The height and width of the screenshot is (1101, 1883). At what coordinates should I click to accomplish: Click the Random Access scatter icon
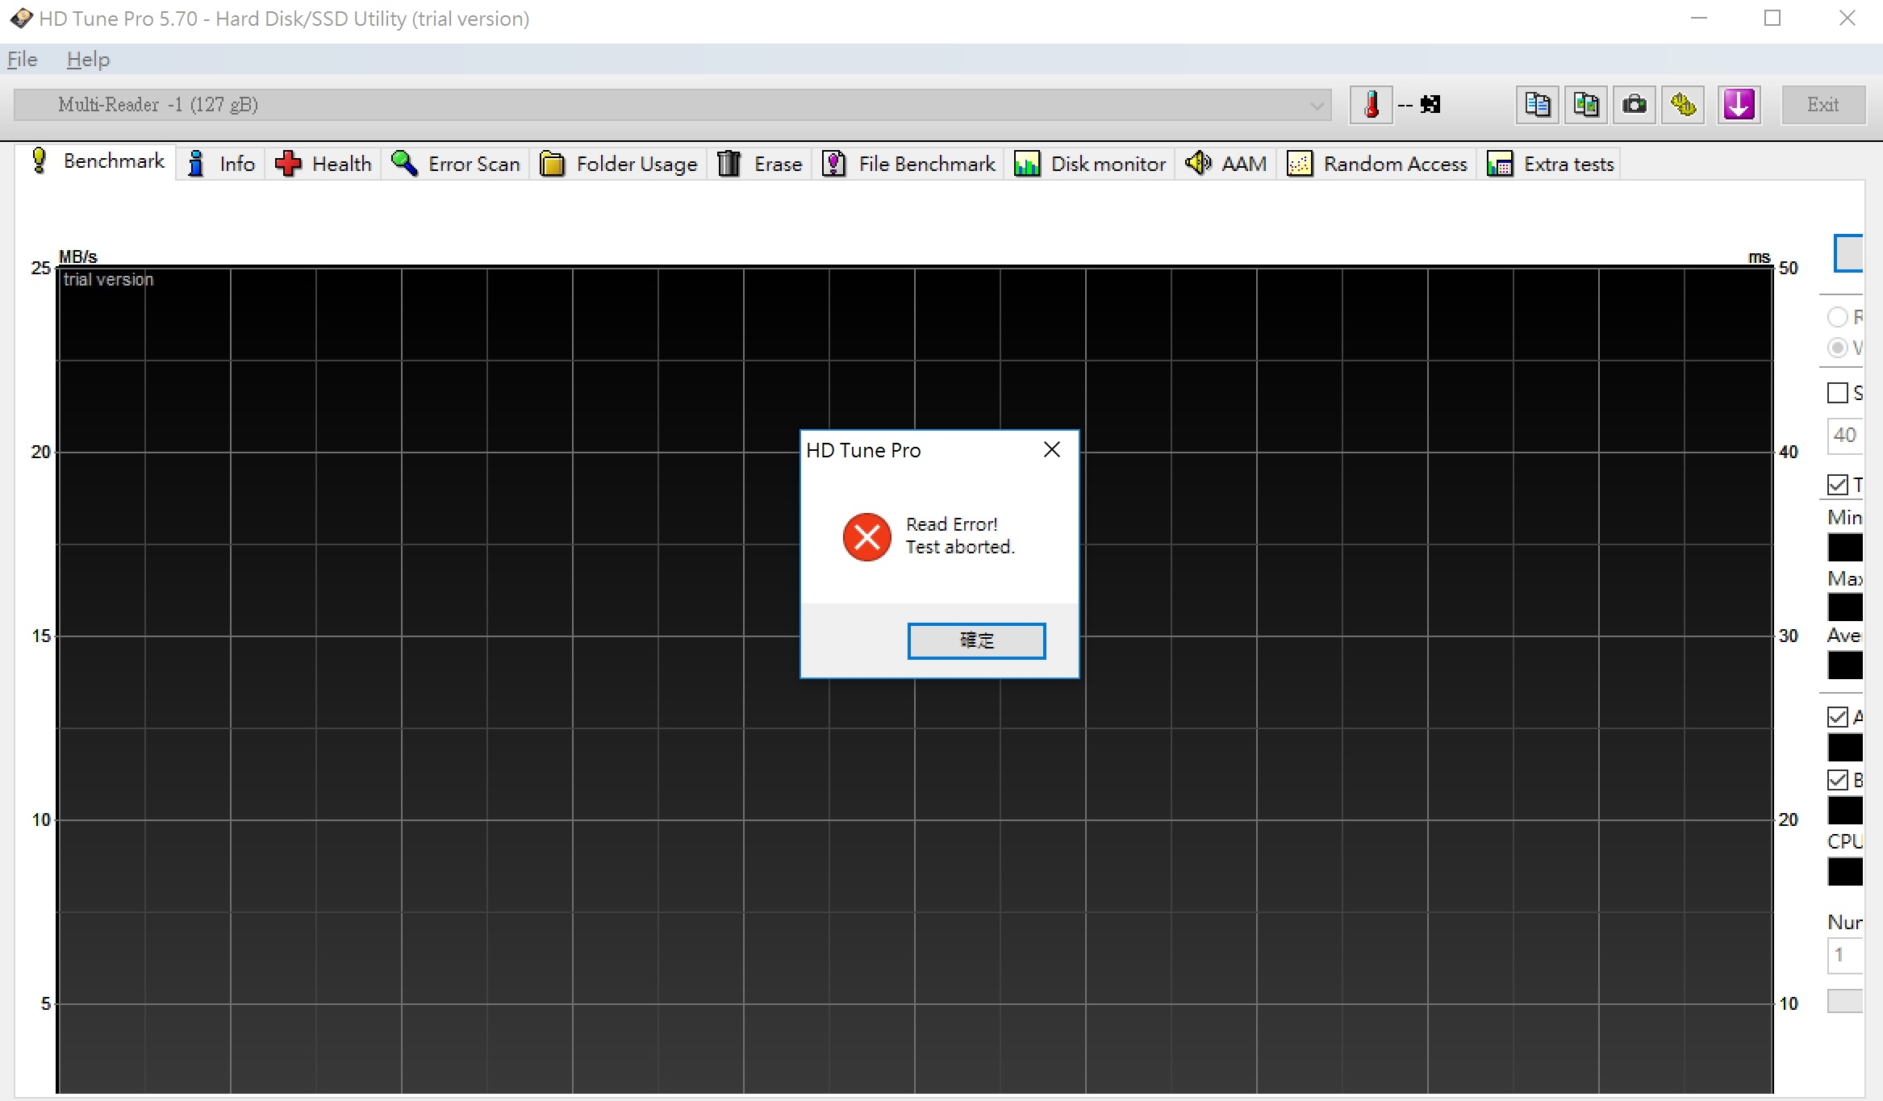(1299, 164)
